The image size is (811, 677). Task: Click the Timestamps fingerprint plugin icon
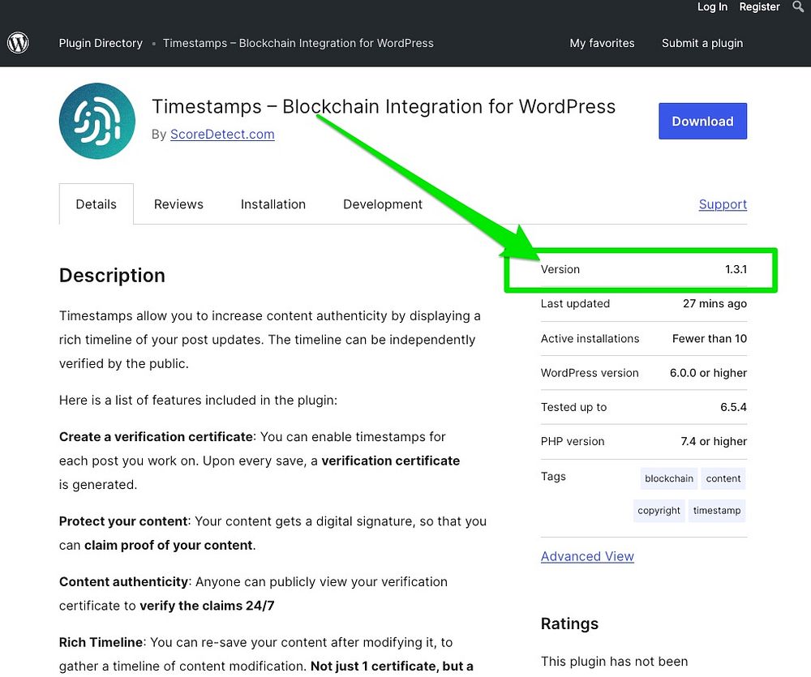pyautogui.click(x=97, y=121)
